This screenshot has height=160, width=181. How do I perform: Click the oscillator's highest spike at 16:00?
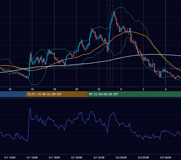30,109
